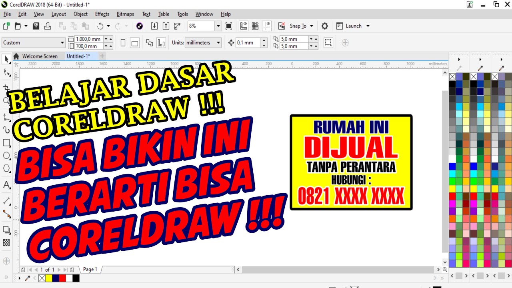Open the Layout menu
The height and width of the screenshot is (288, 512).
coord(59,14)
